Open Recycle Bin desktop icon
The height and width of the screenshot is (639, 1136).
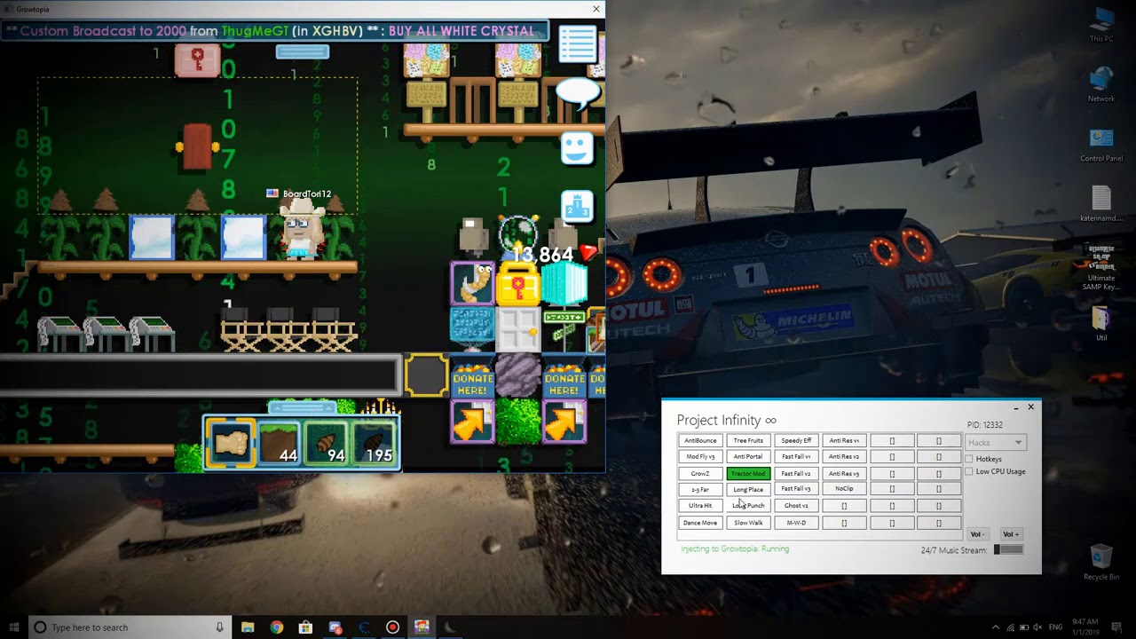(x=1101, y=562)
